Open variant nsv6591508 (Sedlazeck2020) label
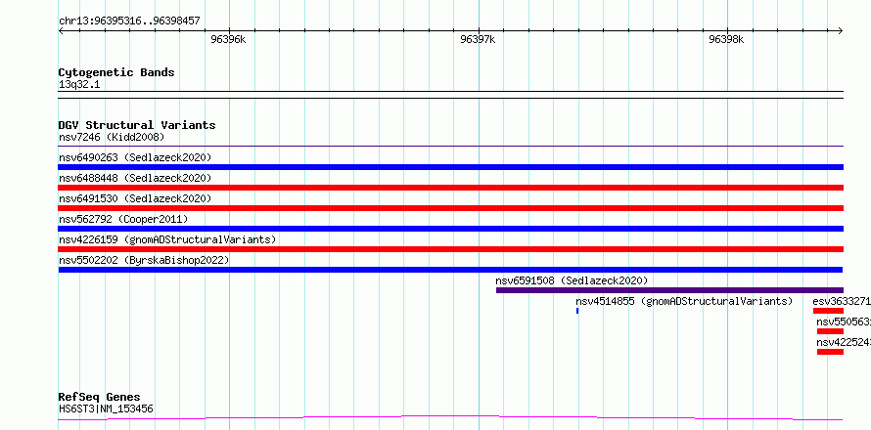871x430 pixels. click(572, 280)
